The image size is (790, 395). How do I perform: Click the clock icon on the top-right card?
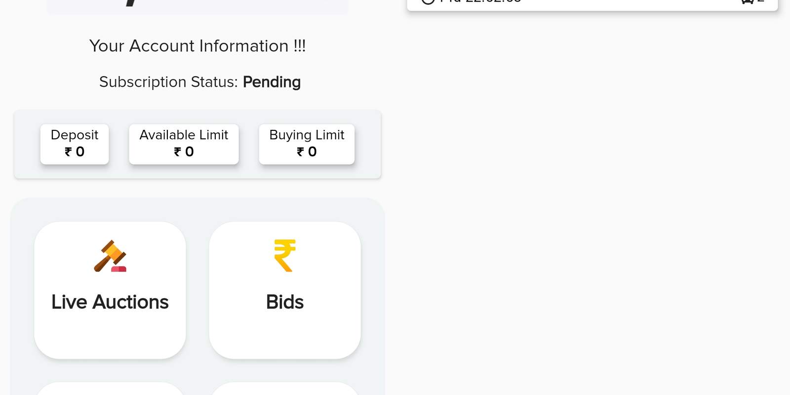click(x=428, y=1)
